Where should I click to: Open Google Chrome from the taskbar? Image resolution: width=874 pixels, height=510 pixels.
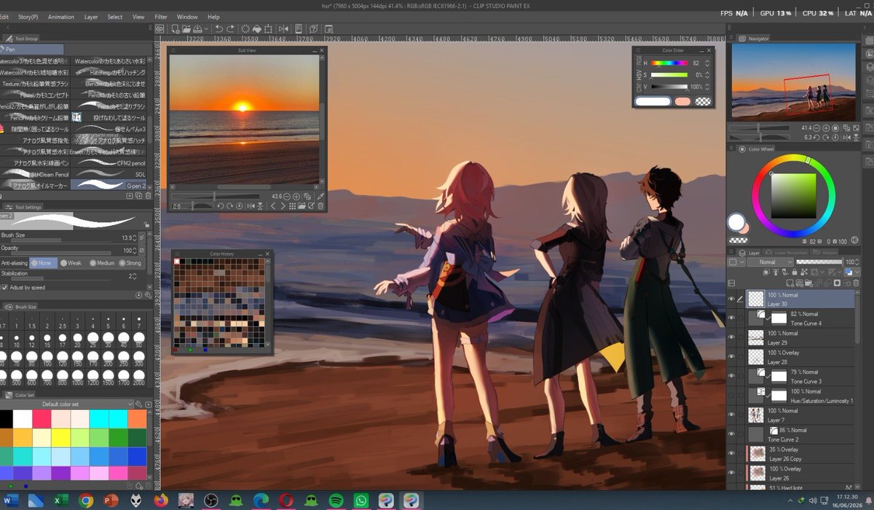[86, 501]
